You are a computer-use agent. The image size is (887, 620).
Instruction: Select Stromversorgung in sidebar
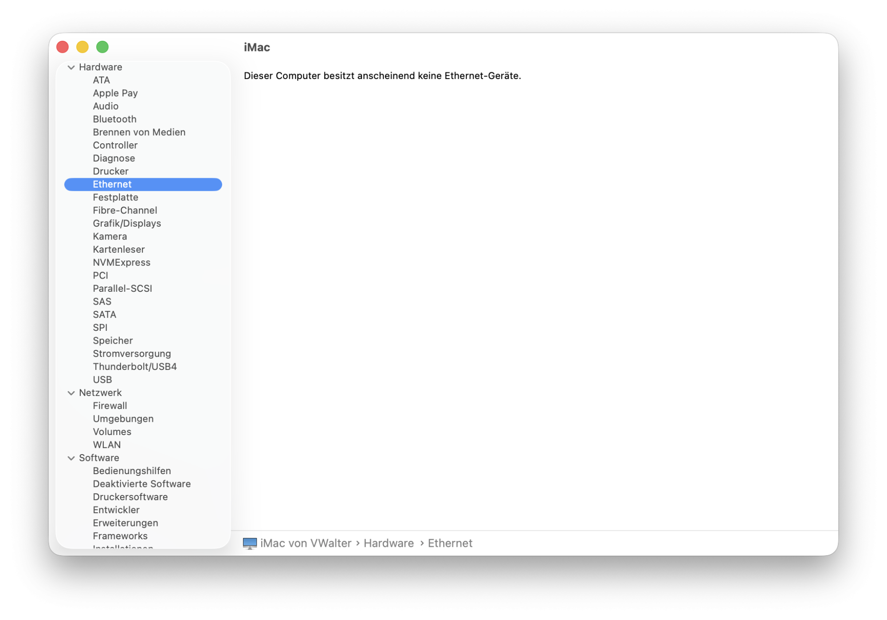coord(132,354)
